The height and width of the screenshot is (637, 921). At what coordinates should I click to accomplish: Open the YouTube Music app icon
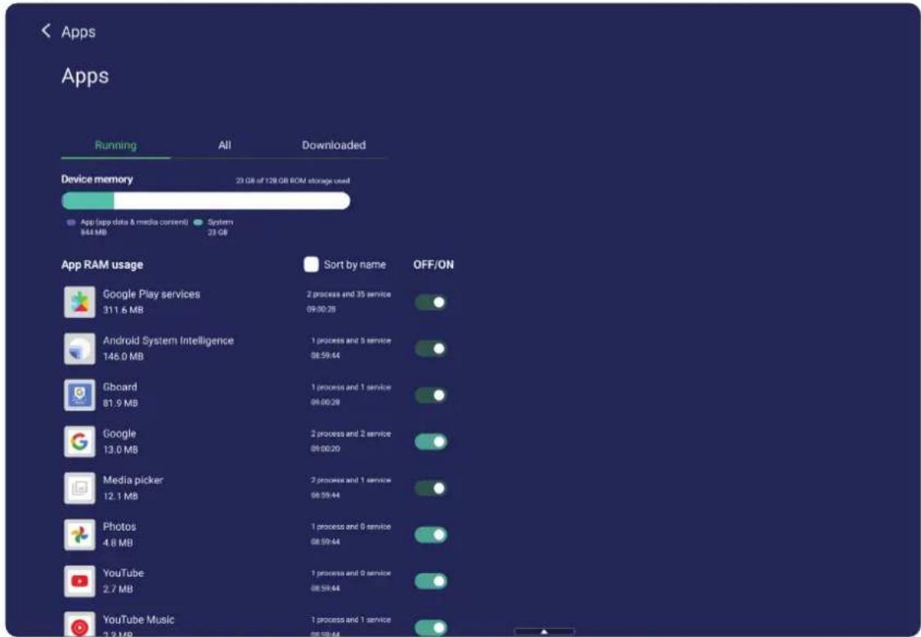[x=80, y=625]
